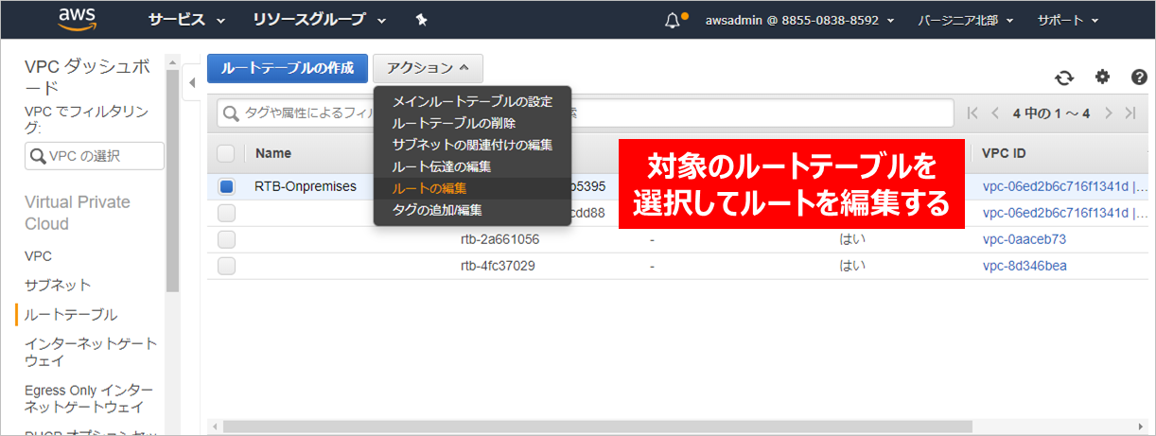Image resolution: width=1156 pixels, height=436 pixels.
Task: Click the help question mark icon
Action: (1139, 78)
